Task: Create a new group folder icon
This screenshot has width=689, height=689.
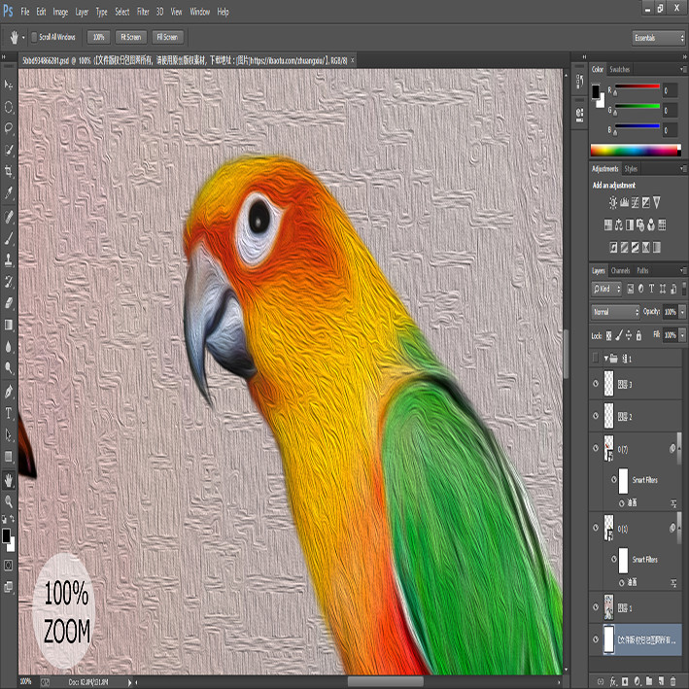Action: pos(649,681)
